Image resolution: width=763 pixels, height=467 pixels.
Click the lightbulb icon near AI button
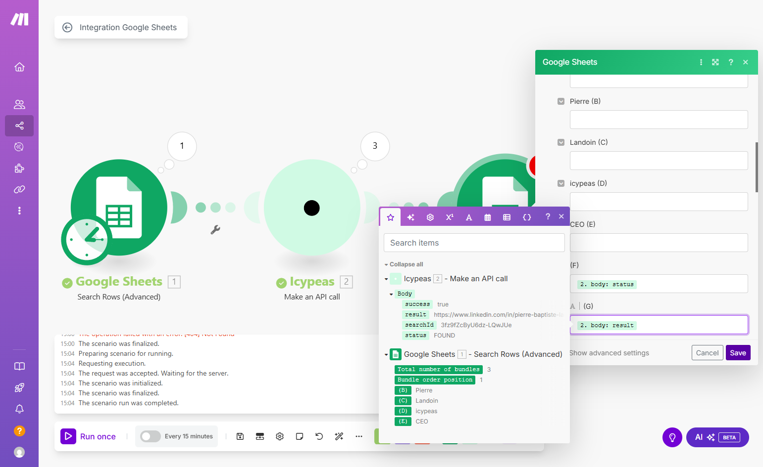[672, 437]
